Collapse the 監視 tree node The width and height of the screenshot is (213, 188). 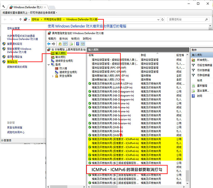(49, 65)
